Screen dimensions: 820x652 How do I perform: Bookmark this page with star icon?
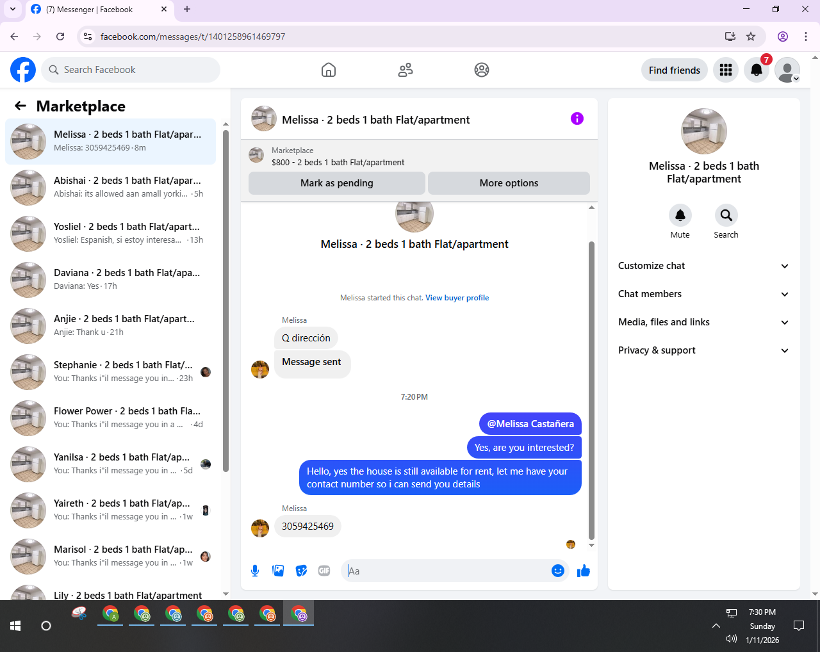[x=751, y=37]
